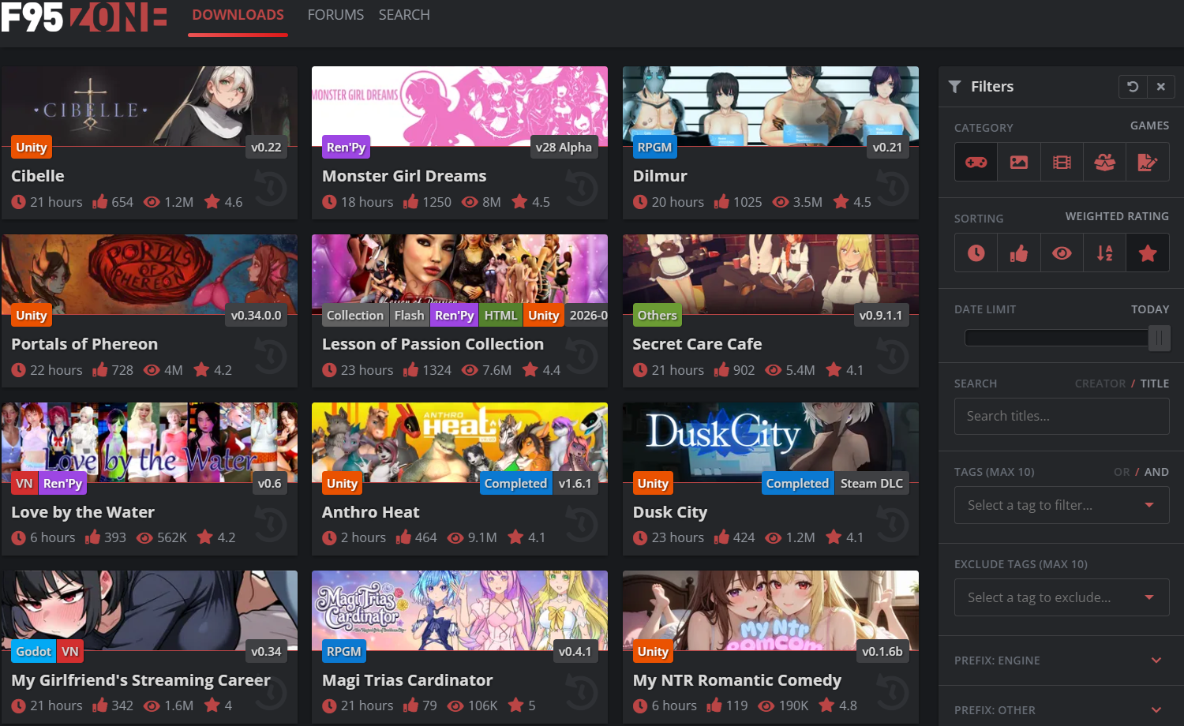Click the history icon on Portals of Phereon card
Viewport: 1184px width, 726px height.
271,357
